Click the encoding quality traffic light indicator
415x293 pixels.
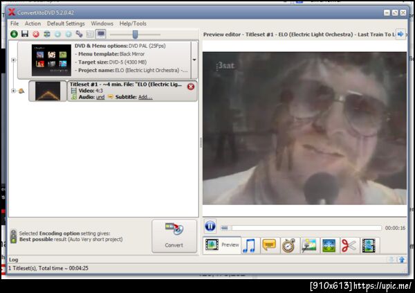coord(13,236)
